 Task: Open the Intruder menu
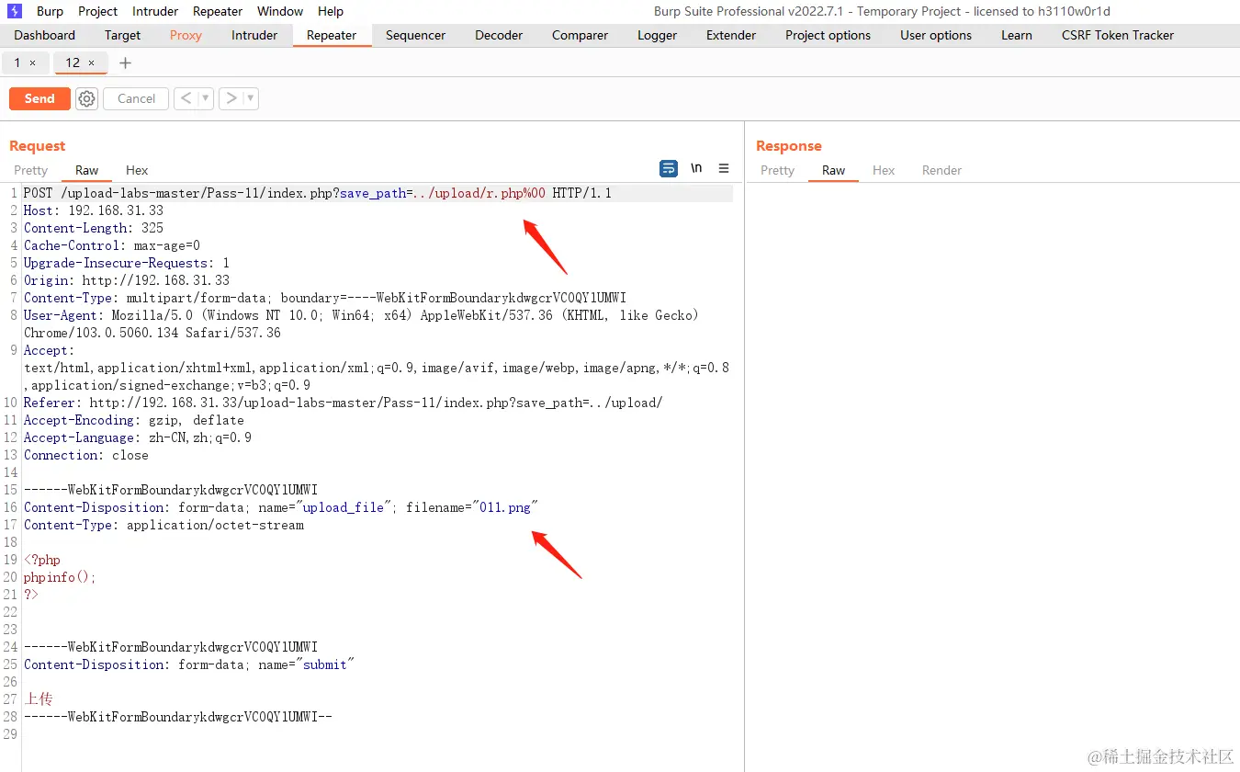pos(155,11)
